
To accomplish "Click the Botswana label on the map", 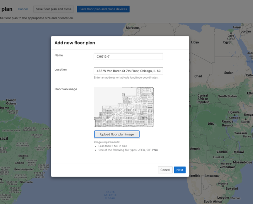I will click(211, 176).
